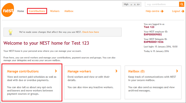Increase text size with A+ button

(x=139, y=4)
